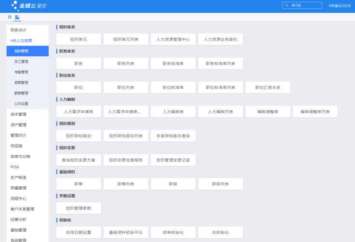Open 职位汇报关系

pyautogui.click(x=268, y=88)
